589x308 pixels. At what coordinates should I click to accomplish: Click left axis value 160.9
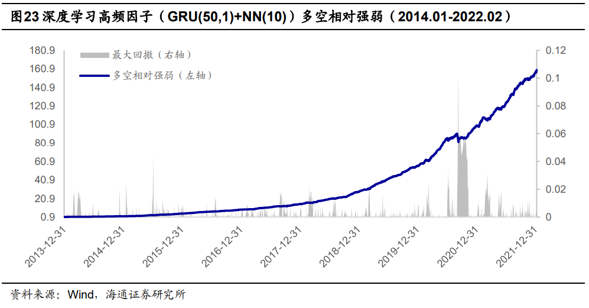(42, 69)
